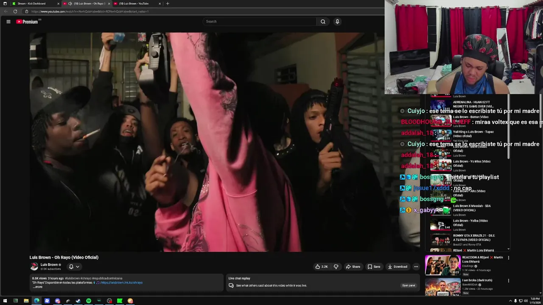Focus the YouTube search box
The width and height of the screenshot is (543, 305).
point(260,22)
